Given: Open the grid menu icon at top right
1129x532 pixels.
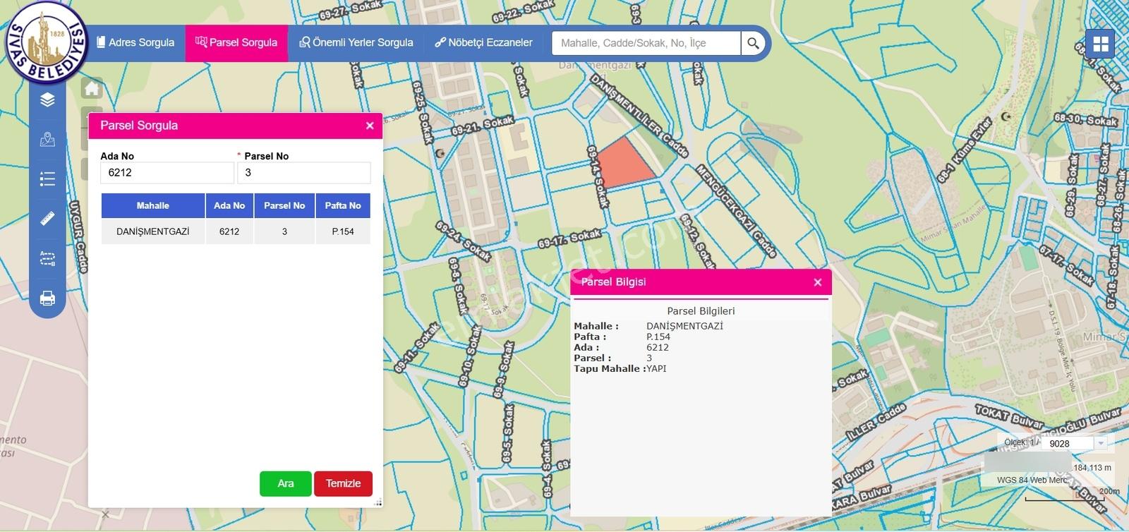Looking at the screenshot, I should [x=1100, y=44].
